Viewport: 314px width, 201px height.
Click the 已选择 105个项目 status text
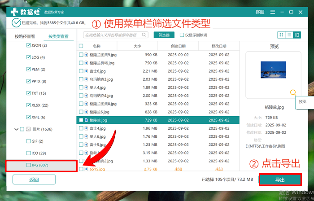[x=227, y=179]
